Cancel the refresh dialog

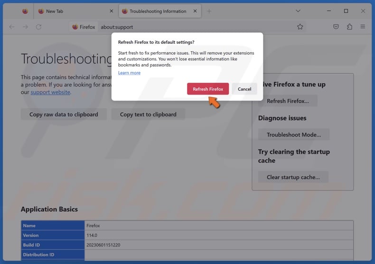tap(244, 89)
